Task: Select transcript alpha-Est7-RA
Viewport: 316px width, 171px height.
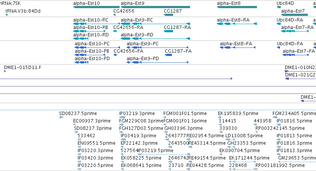Action: (x=297, y=27)
